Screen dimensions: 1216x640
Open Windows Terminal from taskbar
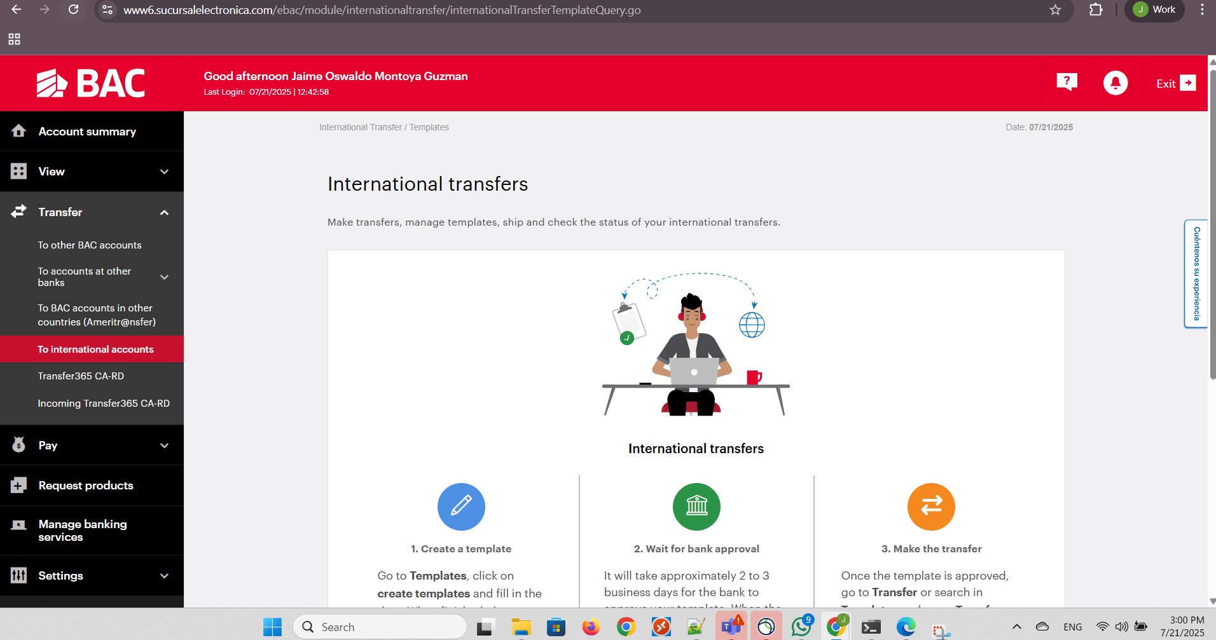point(871,627)
